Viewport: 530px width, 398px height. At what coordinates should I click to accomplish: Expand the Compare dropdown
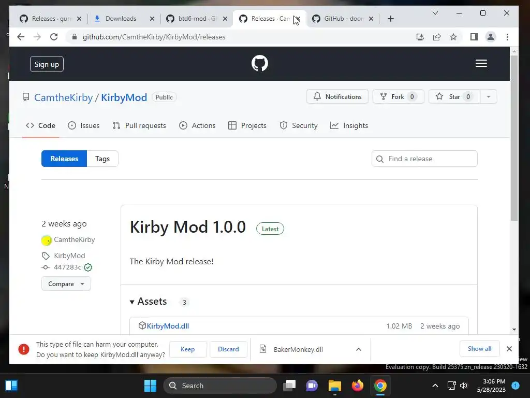(66, 283)
